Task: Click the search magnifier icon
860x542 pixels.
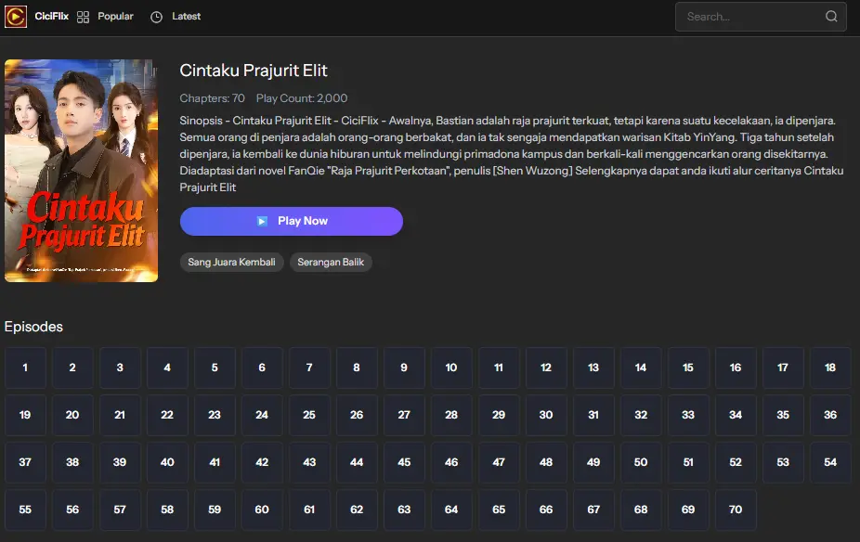Action: pyautogui.click(x=831, y=17)
